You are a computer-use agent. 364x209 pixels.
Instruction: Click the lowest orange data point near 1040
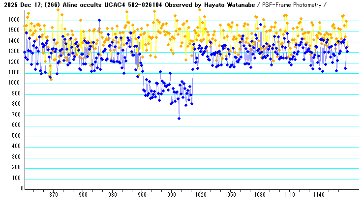51,79
